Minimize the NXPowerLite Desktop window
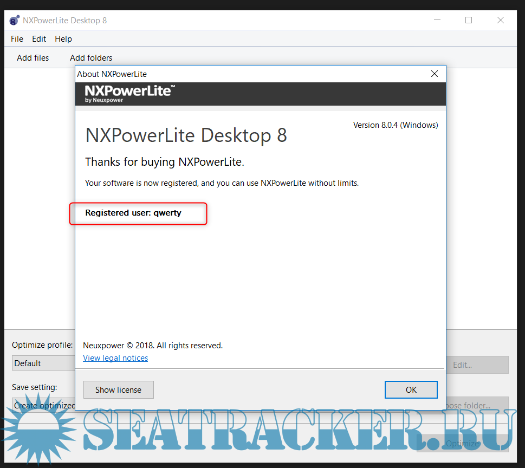 tap(437, 21)
